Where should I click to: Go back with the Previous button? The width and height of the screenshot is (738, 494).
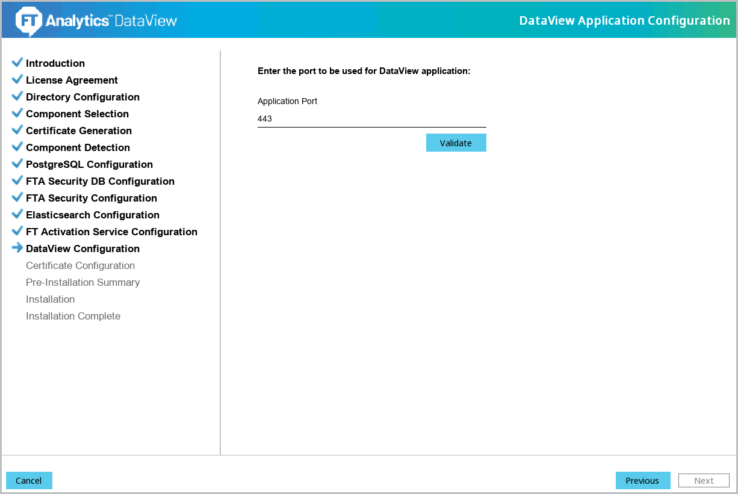642,480
